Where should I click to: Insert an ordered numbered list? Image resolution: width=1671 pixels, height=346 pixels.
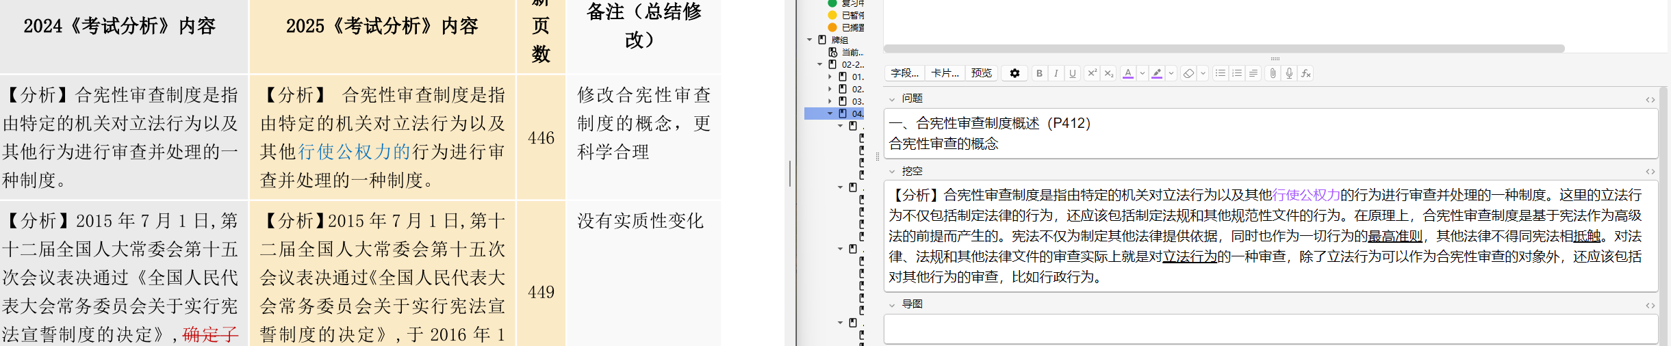click(x=1237, y=73)
